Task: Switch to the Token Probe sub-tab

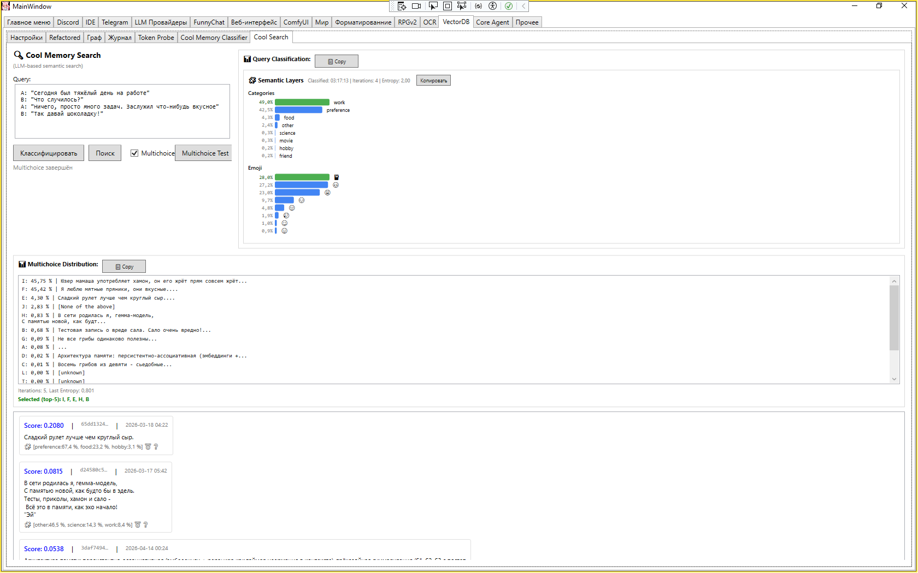Action: click(156, 38)
